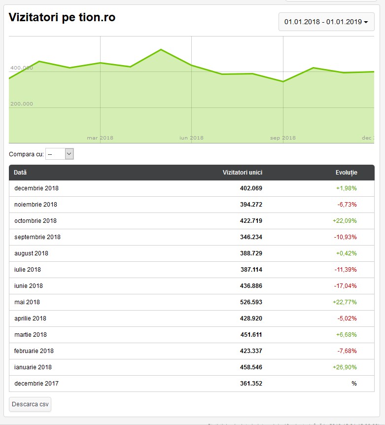Viewport: 385px width, 425px height.
Task: Expand the 'Compara cu' dropdown
Action: pos(60,154)
